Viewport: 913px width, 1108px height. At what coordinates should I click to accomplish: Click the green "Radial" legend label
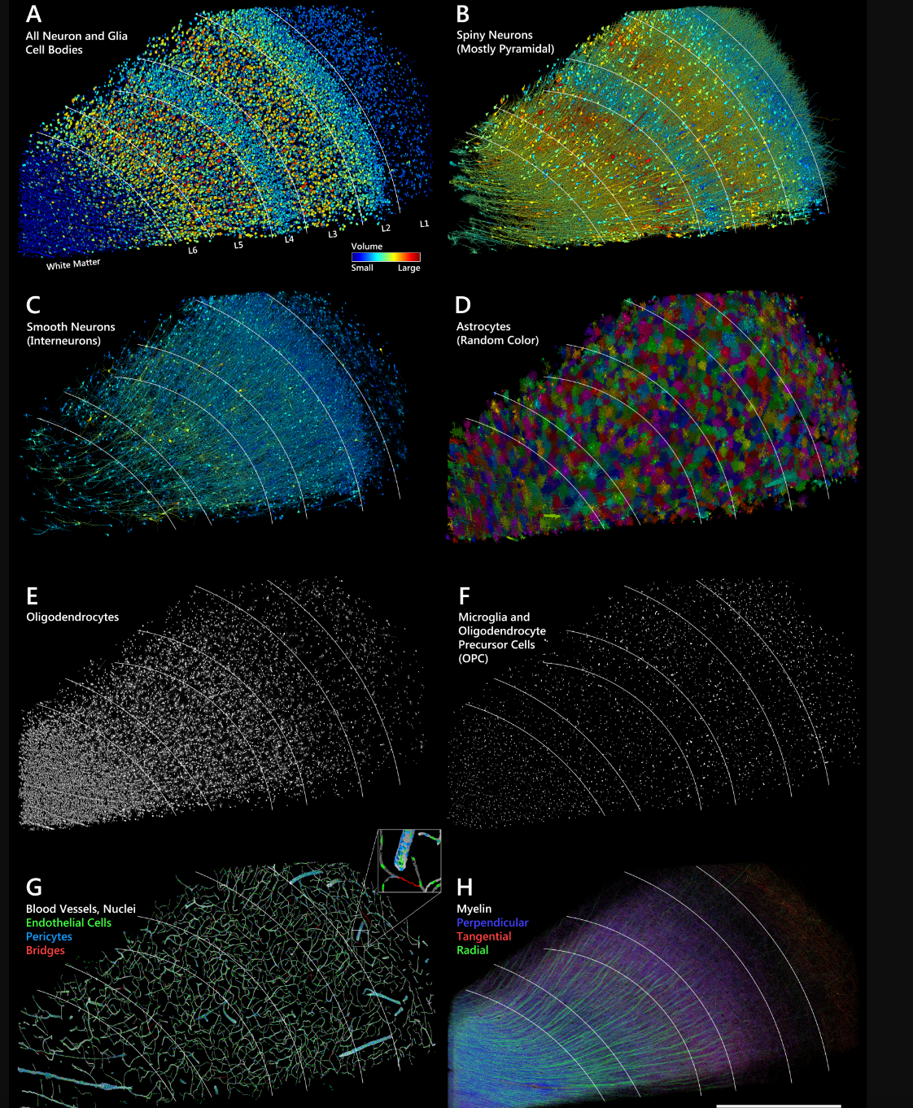[x=473, y=950]
